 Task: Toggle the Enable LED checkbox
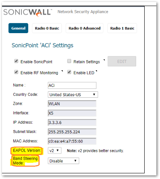69,72
